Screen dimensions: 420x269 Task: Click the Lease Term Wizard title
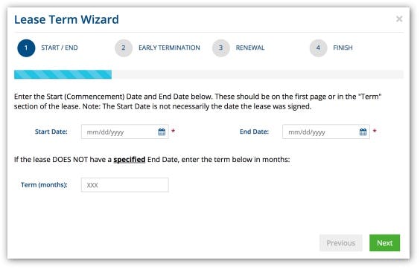[x=66, y=19]
